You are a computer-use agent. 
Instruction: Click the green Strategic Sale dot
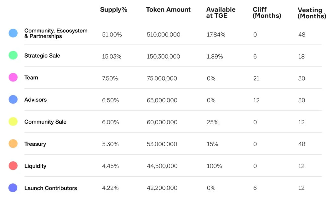pos(13,55)
